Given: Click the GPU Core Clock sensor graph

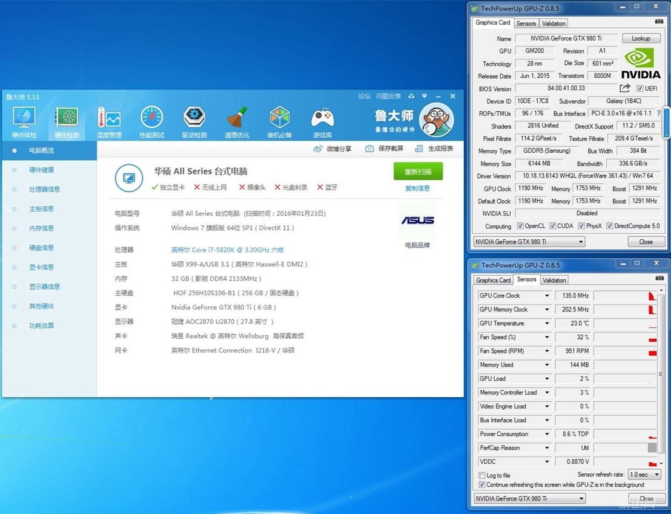Looking at the screenshot, I should tap(625, 296).
